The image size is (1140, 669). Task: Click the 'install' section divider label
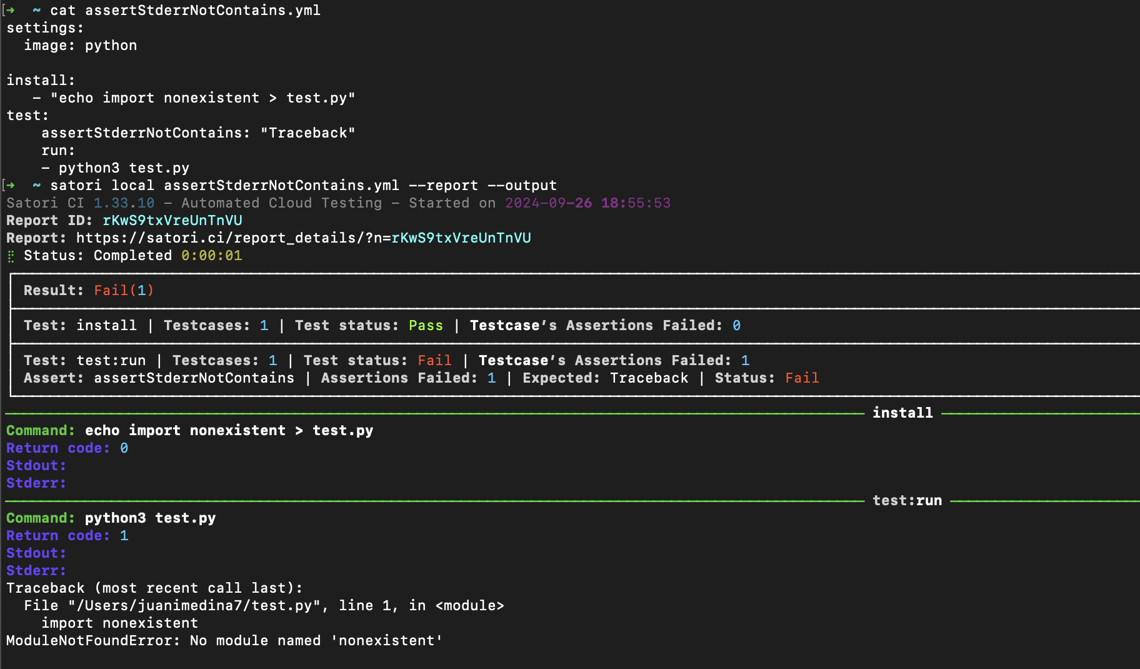tap(902, 413)
